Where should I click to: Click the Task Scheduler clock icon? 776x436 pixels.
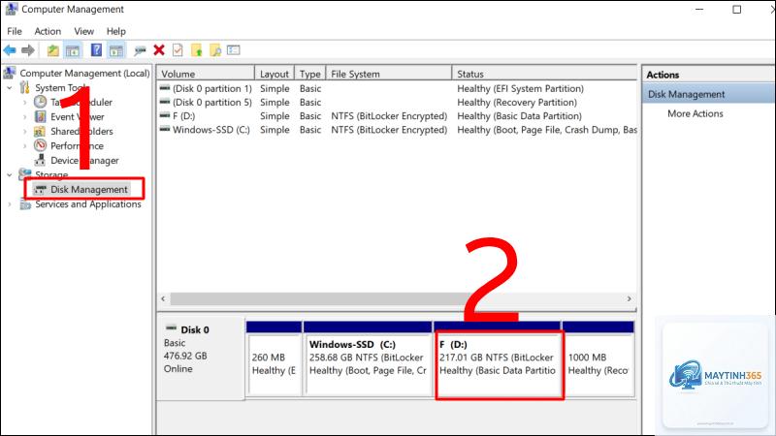40,102
